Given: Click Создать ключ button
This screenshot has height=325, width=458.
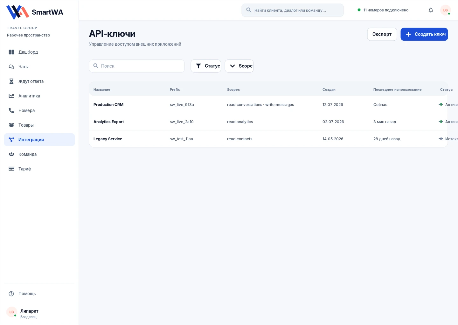Looking at the screenshot, I should pyautogui.click(x=424, y=34).
